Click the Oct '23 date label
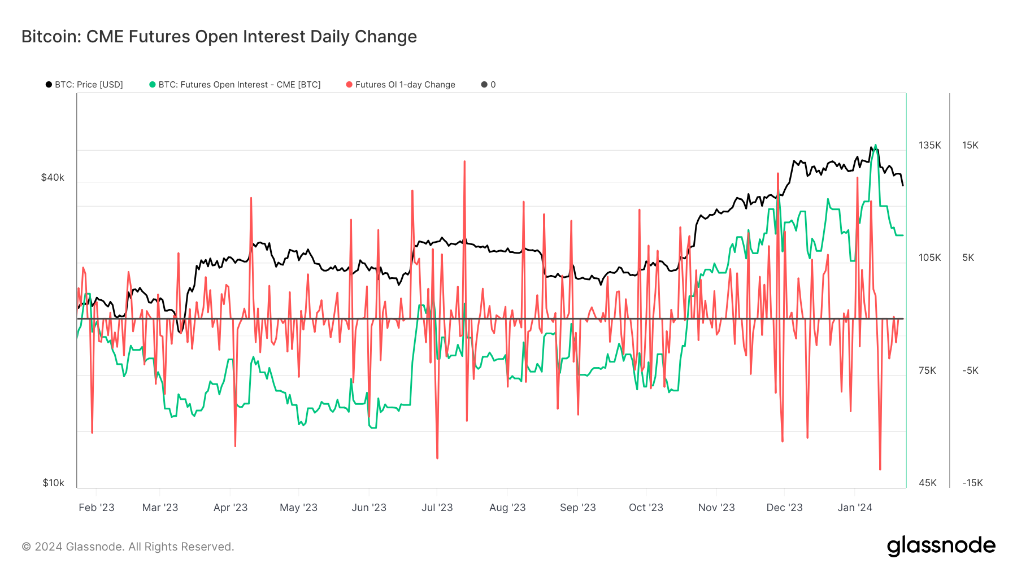1017x572 pixels. point(646,508)
